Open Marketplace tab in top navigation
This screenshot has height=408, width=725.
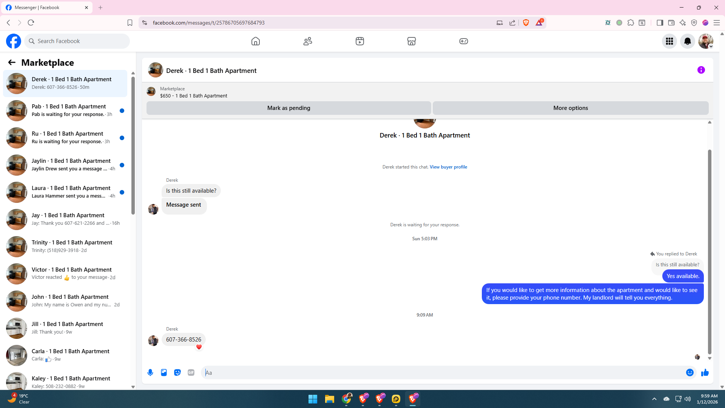[x=412, y=41]
